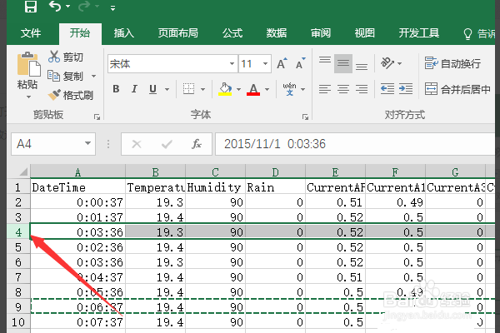Click cell A2 containing 0:00:37

[77, 202]
